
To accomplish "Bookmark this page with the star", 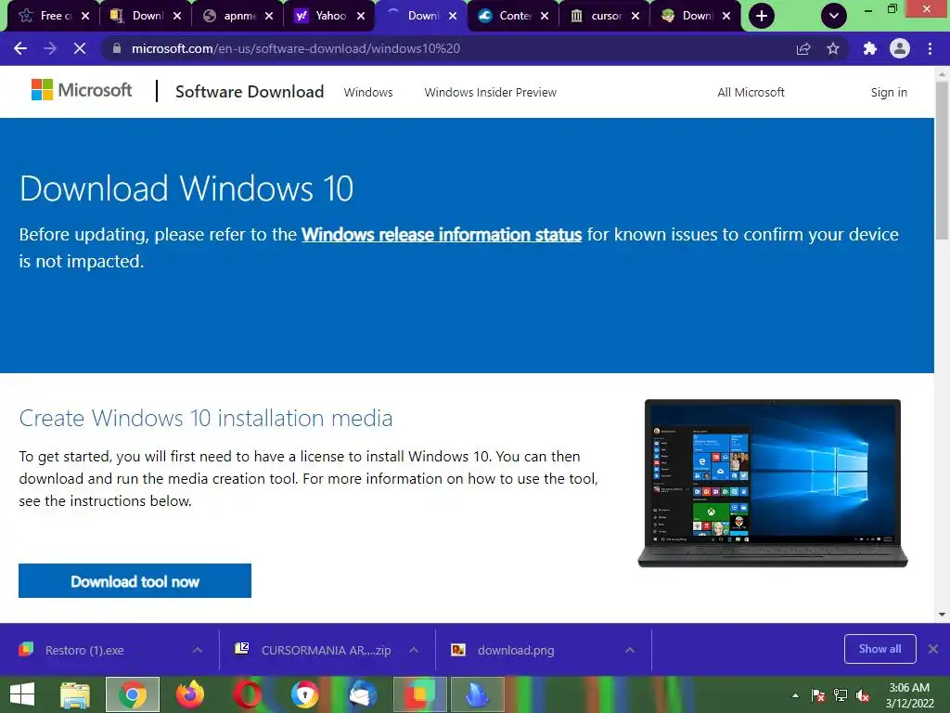I will pyautogui.click(x=833, y=48).
